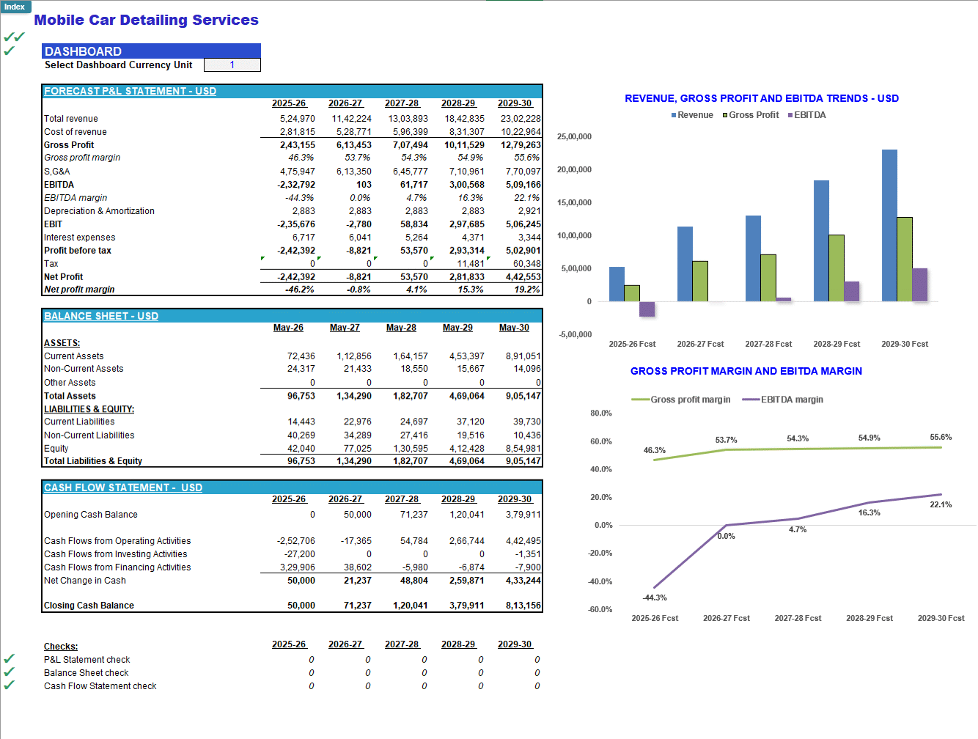Select the Dashboard Currency Unit input cell

coord(232,65)
